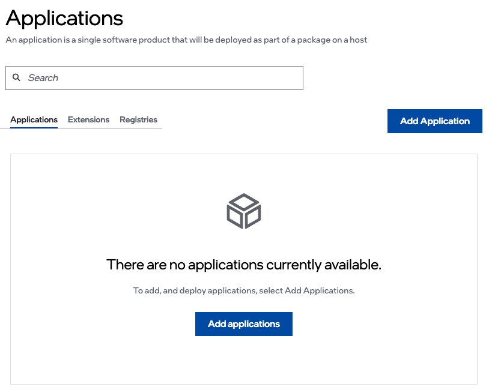The height and width of the screenshot is (390, 486).
Task: Click the right end of the search box
Action: pos(294,78)
